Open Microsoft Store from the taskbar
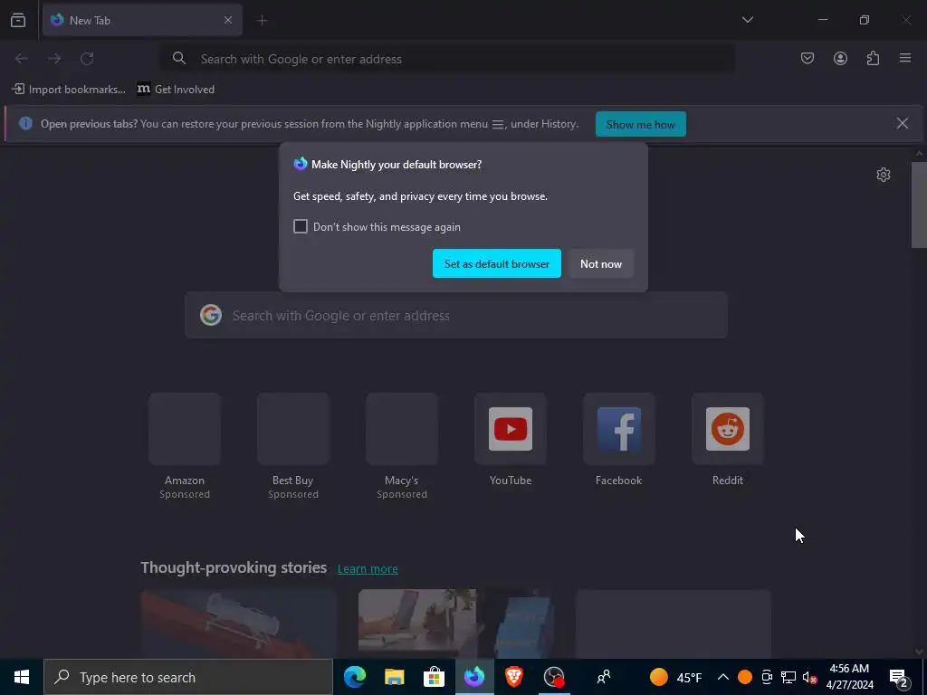927x695 pixels. [x=434, y=677]
